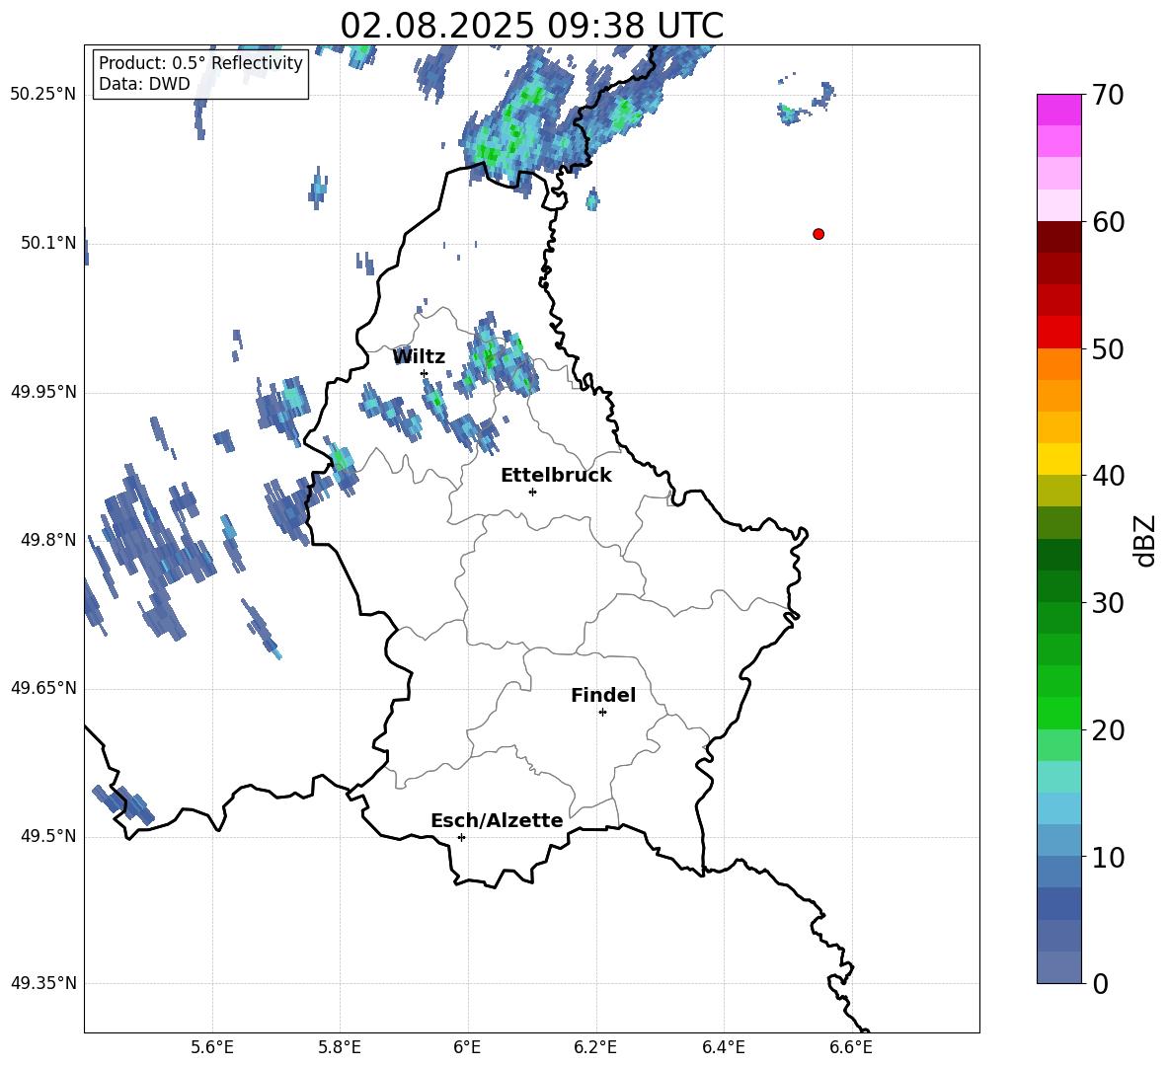Click the Ettelbruck station label
This screenshot has height=1067, width=1169.
tap(556, 476)
